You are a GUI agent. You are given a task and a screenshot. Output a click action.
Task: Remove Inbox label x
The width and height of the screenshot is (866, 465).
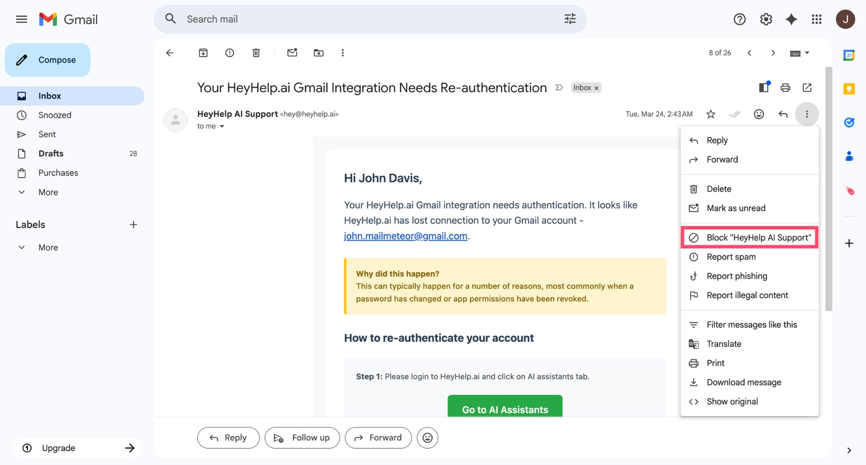click(596, 88)
